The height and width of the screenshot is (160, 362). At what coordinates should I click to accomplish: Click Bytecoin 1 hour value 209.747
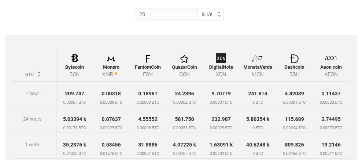[74, 94]
